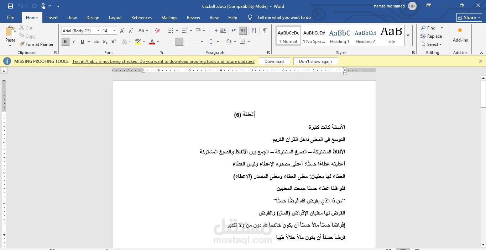Click the Touch/Mouse Mode icon
Viewport: 486px width, 250px height.
(43, 6)
